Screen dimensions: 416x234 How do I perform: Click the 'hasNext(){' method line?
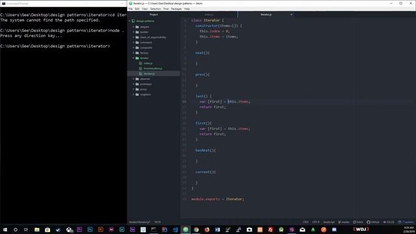click(205, 150)
